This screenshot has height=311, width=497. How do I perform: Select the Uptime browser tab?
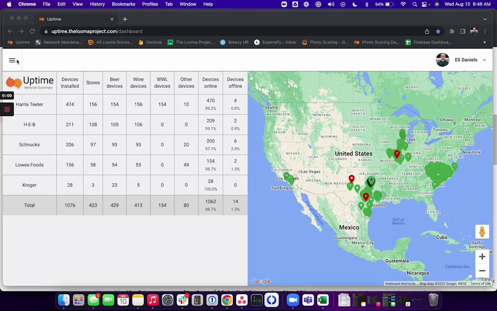tap(76, 19)
